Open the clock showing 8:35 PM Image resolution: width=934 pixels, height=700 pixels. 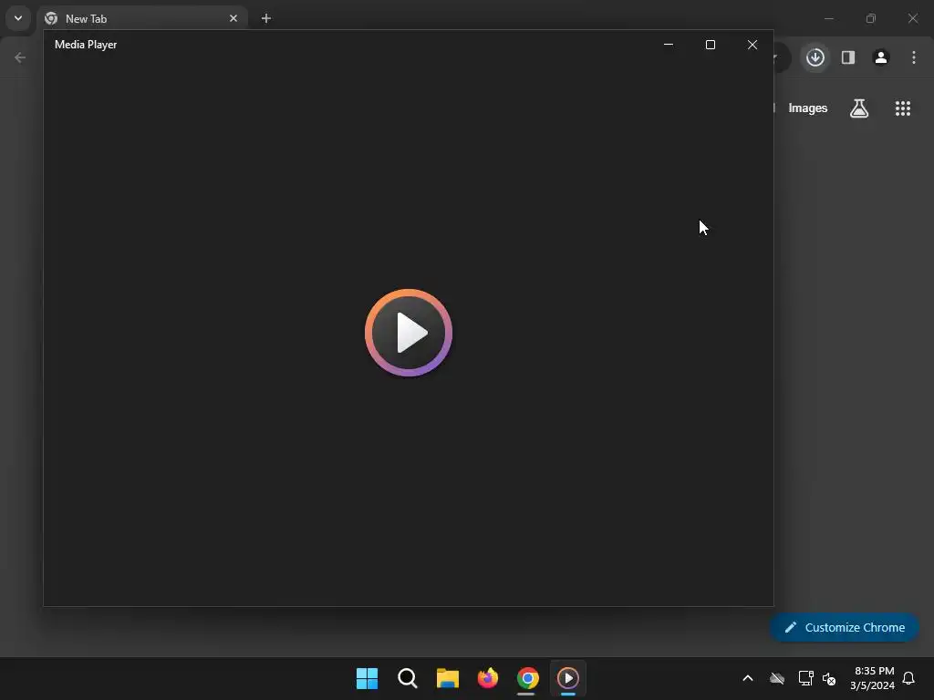pos(872,678)
